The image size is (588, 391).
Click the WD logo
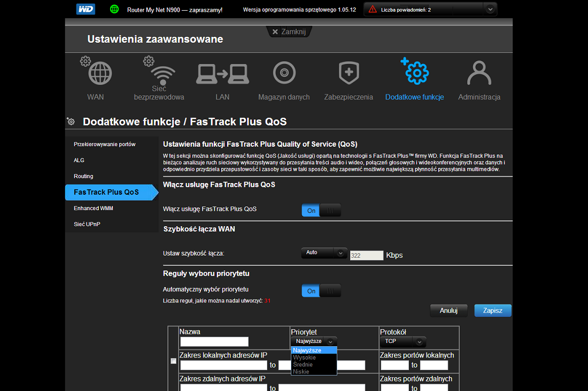(86, 9)
